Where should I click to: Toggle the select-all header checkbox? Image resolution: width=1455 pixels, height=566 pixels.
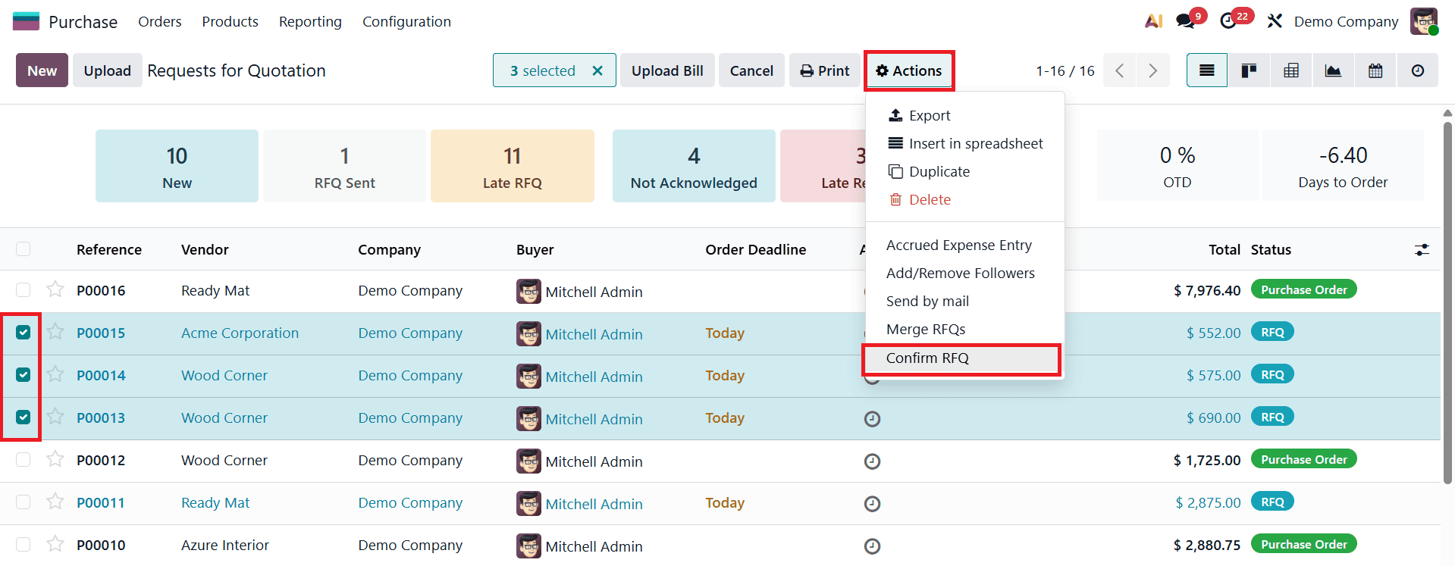tap(24, 249)
